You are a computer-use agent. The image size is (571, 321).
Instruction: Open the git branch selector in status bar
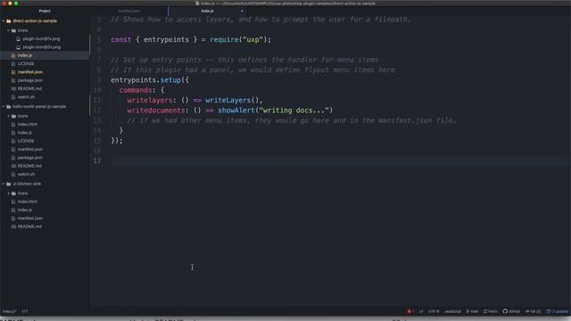tap(472, 311)
